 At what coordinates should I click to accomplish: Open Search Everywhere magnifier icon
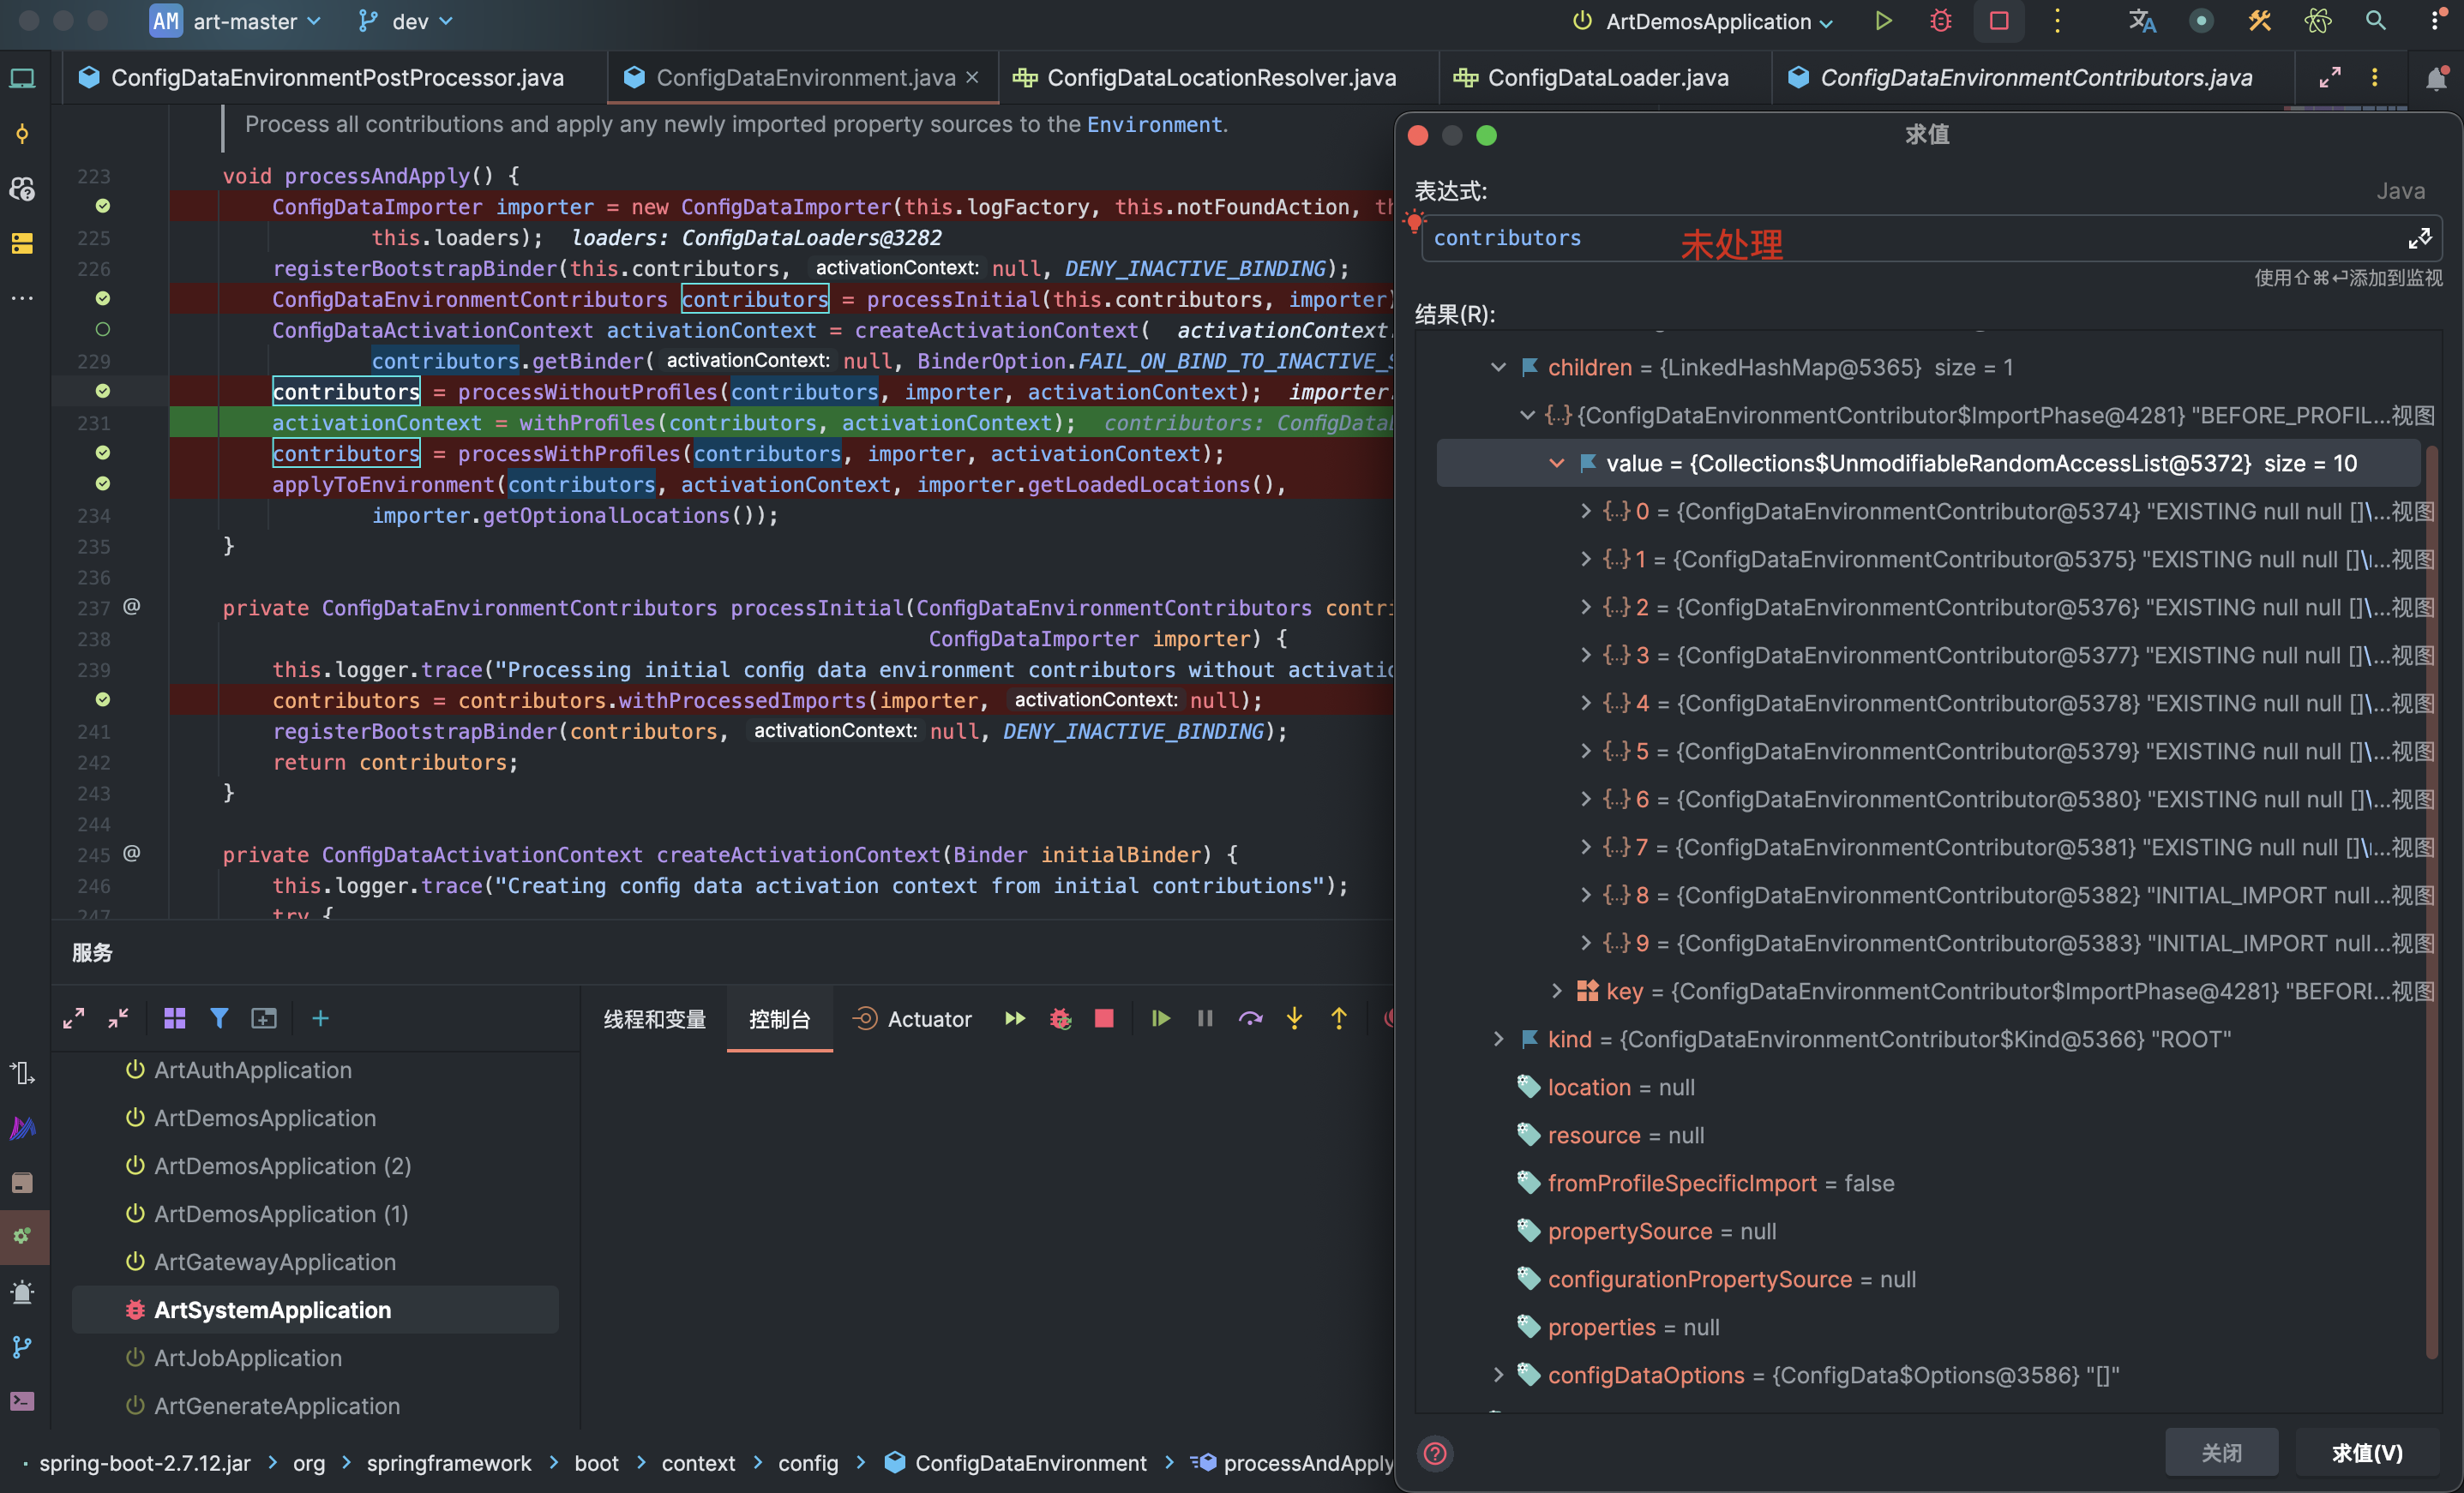tap(2375, 21)
